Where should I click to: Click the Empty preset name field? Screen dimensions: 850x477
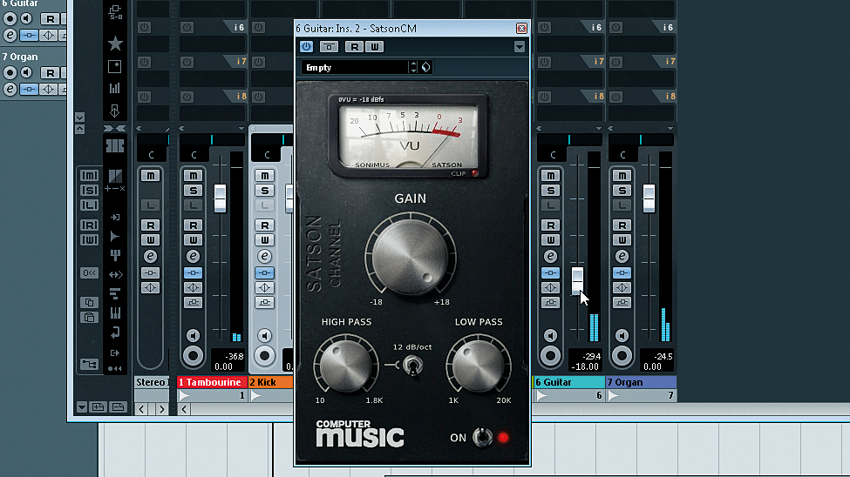pyautogui.click(x=355, y=68)
